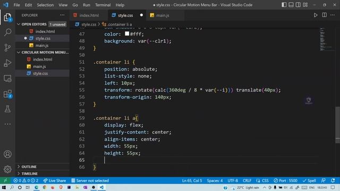340x191 pixels.
Task: Open Explorer Views and More Actions
Action: 62,15
